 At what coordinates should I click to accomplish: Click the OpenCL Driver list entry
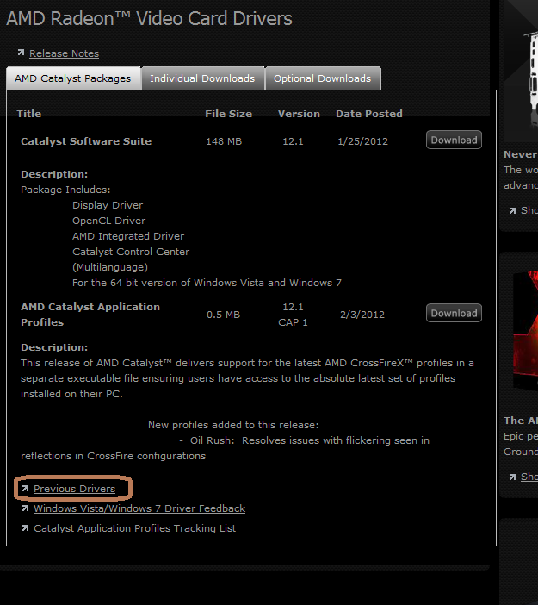click(109, 221)
